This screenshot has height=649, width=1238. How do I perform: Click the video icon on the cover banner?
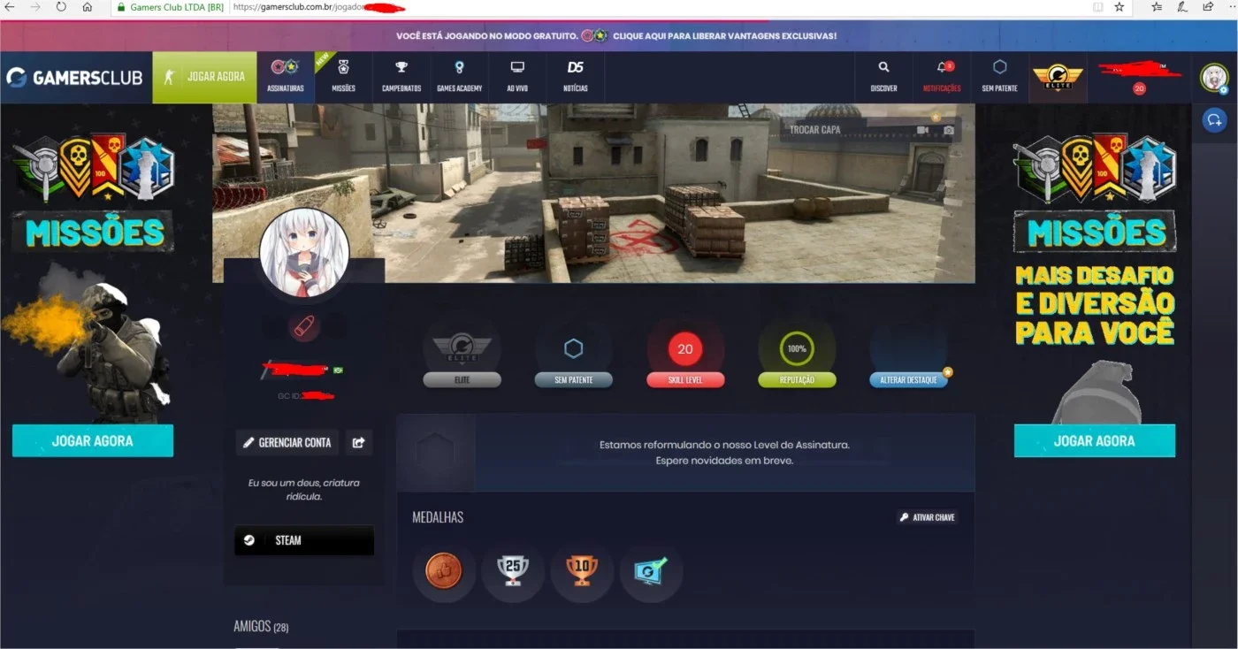(923, 130)
